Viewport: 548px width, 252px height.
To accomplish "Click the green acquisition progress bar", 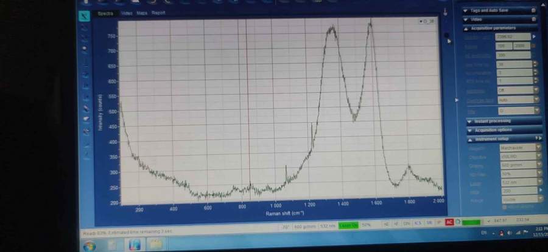I will (472, 222).
